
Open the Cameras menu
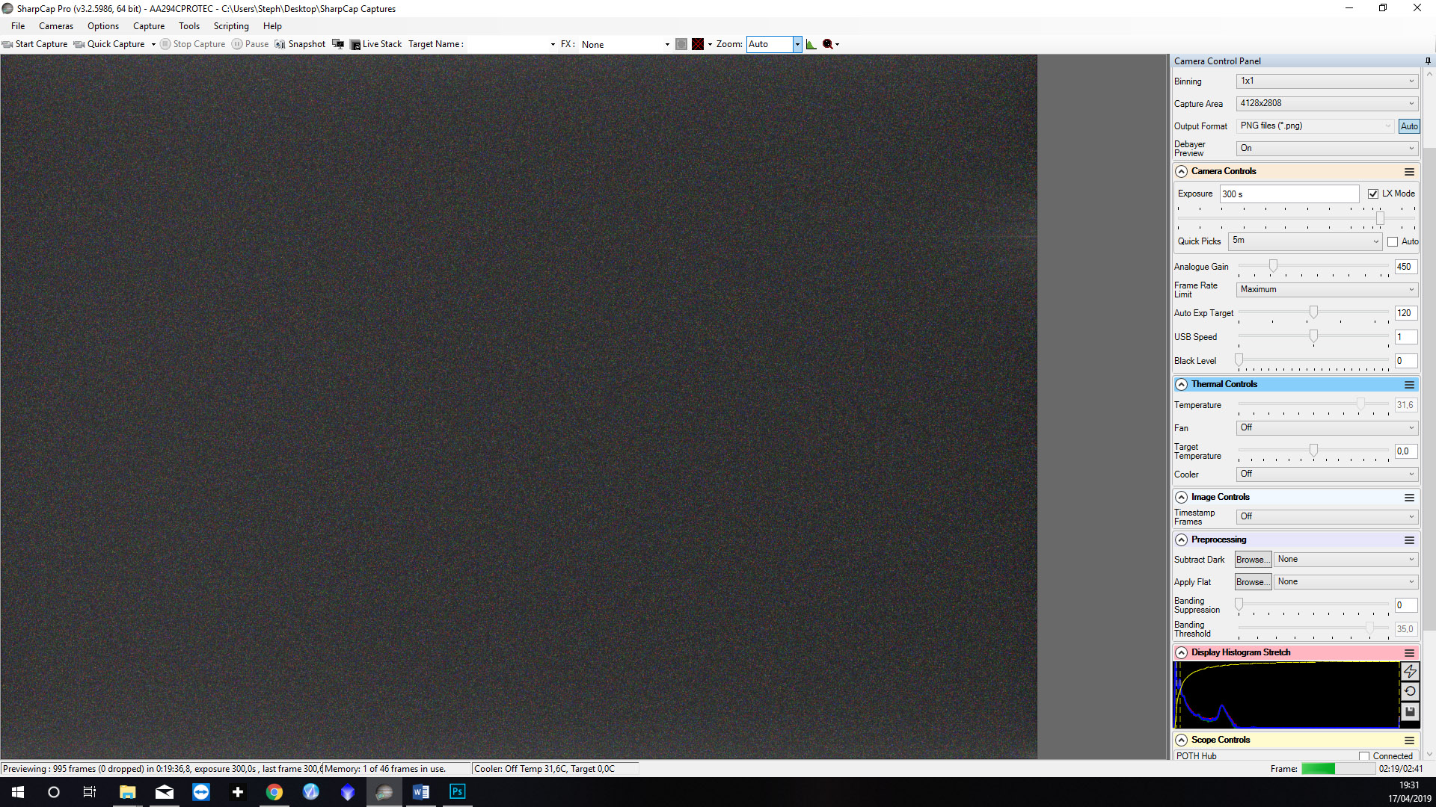(56, 26)
